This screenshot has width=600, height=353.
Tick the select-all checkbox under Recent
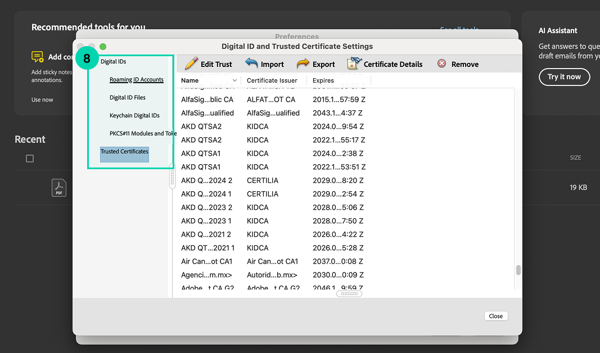point(30,159)
